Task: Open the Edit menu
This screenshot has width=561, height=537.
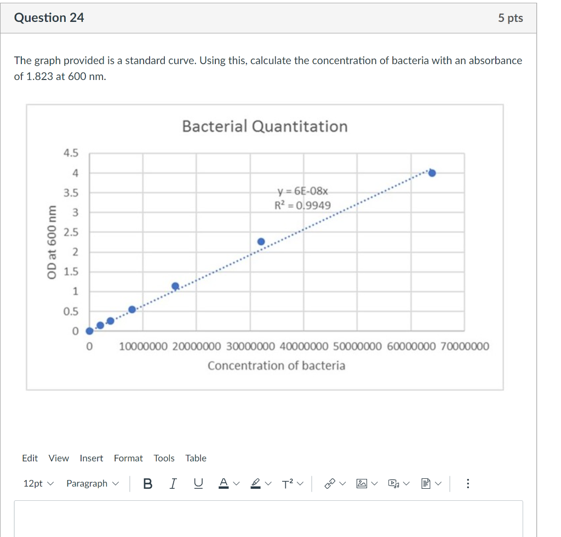Action: (x=30, y=458)
